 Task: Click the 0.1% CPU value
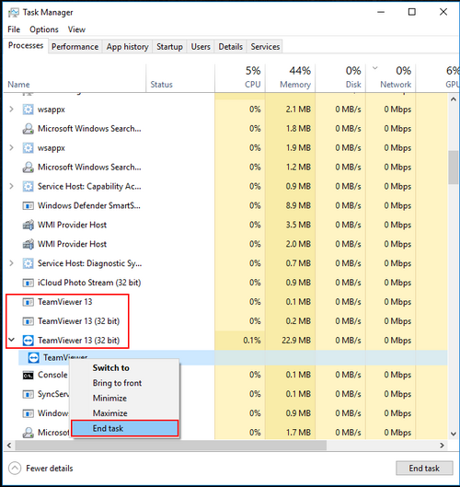252,341
